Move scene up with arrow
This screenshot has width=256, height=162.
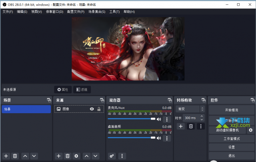[25, 156]
